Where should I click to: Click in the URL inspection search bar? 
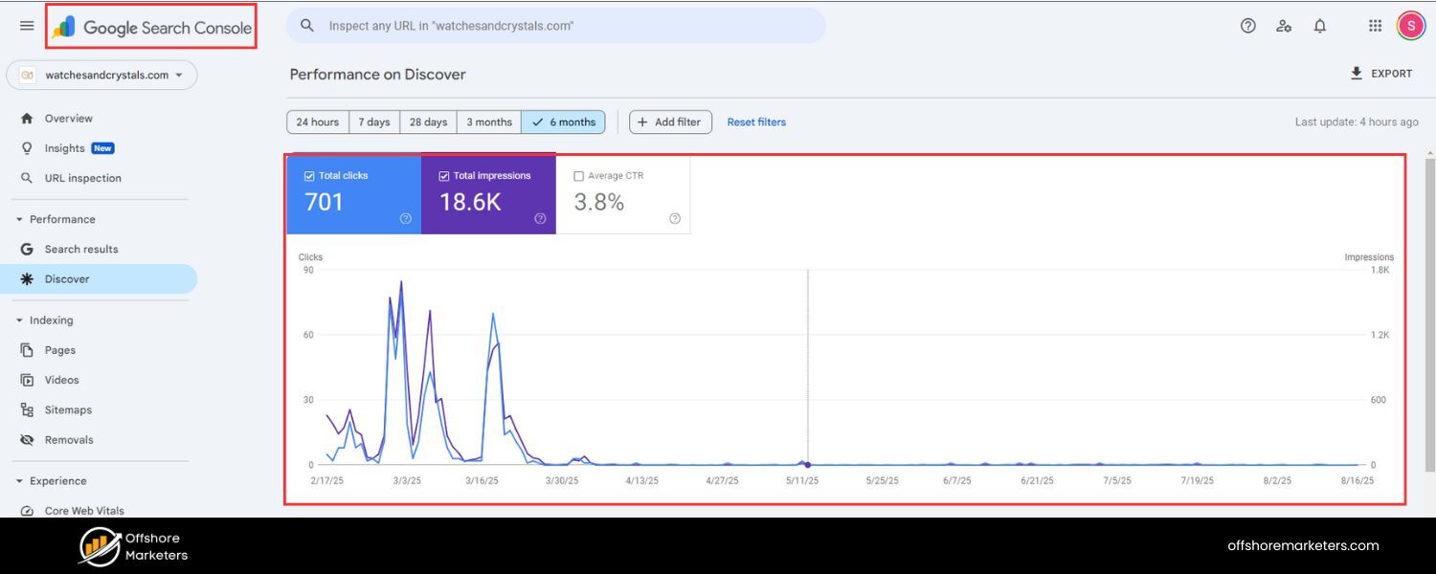click(x=555, y=26)
